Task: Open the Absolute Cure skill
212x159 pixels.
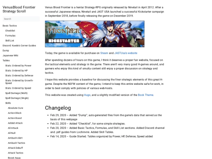Action: click(x=15, y=108)
